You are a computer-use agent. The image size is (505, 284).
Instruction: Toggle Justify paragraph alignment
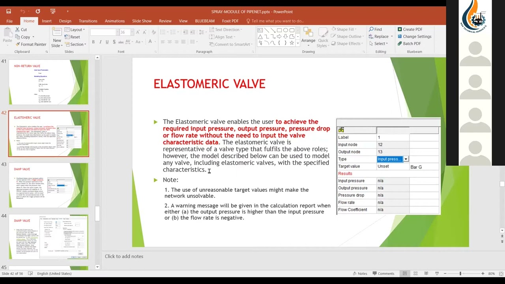tap(184, 42)
